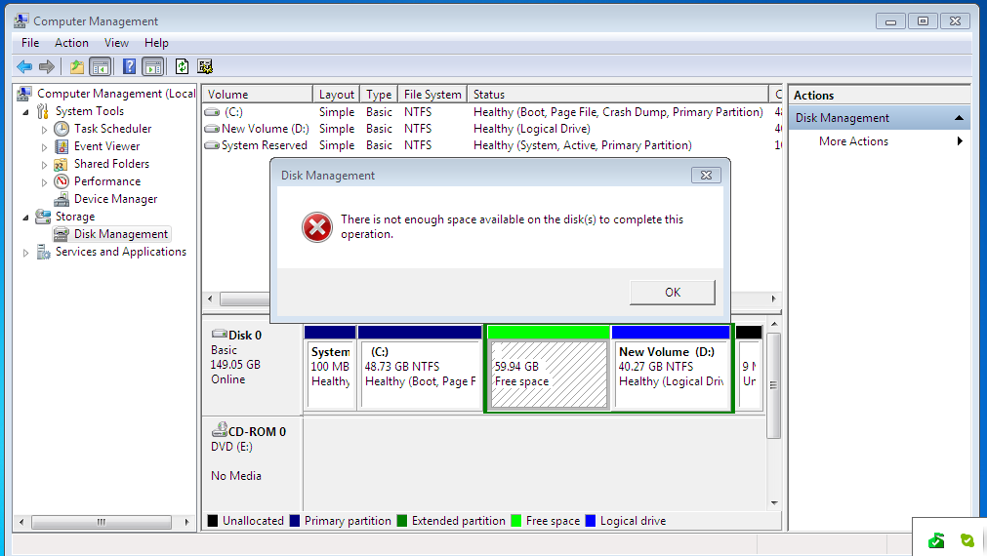Collapse the System Tools tree node
The height and width of the screenshot is (556, 987).
(x=25, y=112)
